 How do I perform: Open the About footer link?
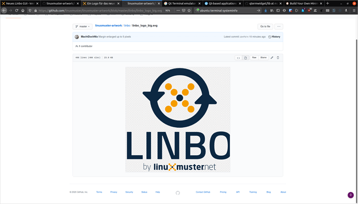click(283, 192)
